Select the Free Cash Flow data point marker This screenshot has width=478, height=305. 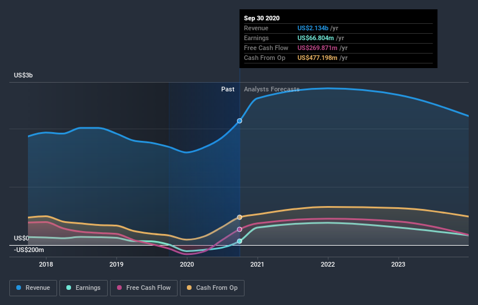[240, 229]
